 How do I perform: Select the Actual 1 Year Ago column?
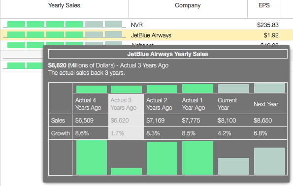pos(194,104)
